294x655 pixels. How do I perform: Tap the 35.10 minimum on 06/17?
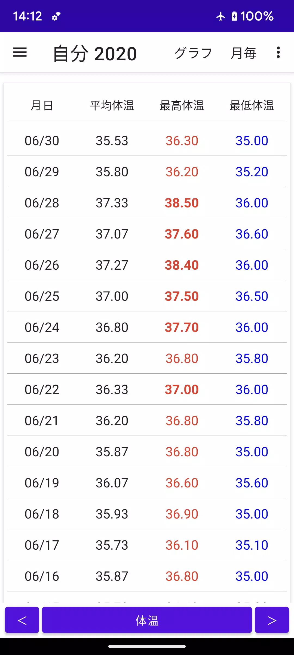252,545
